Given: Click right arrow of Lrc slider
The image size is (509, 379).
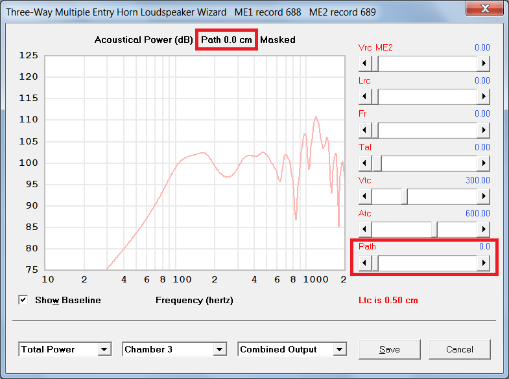Looking at the screenshot, I should (x=483, y=97).
